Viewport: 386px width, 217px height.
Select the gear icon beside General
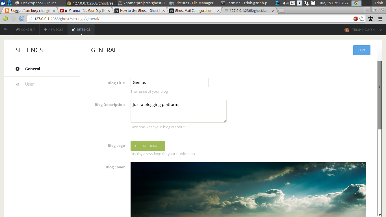pos(17,69)
